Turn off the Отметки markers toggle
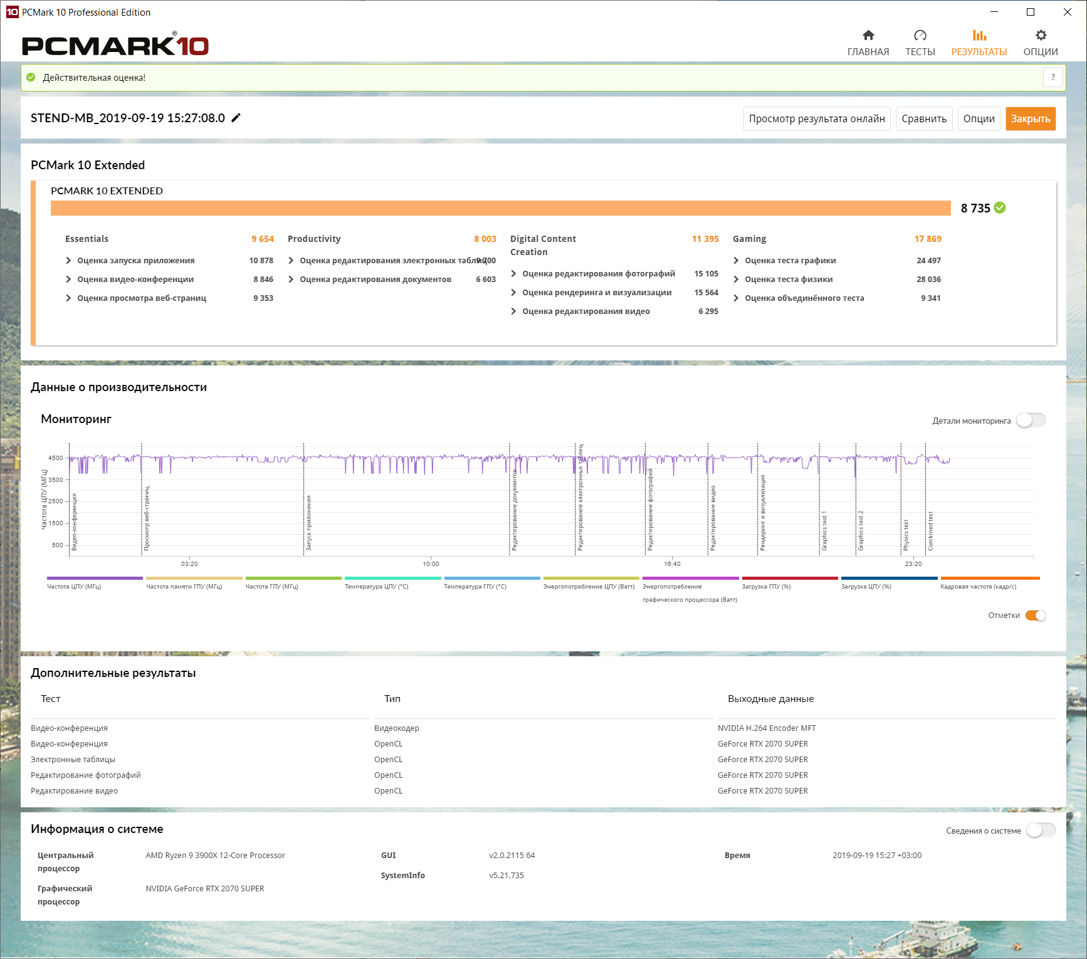The width and height of the screenshot is (1087, 959). 1035,616
